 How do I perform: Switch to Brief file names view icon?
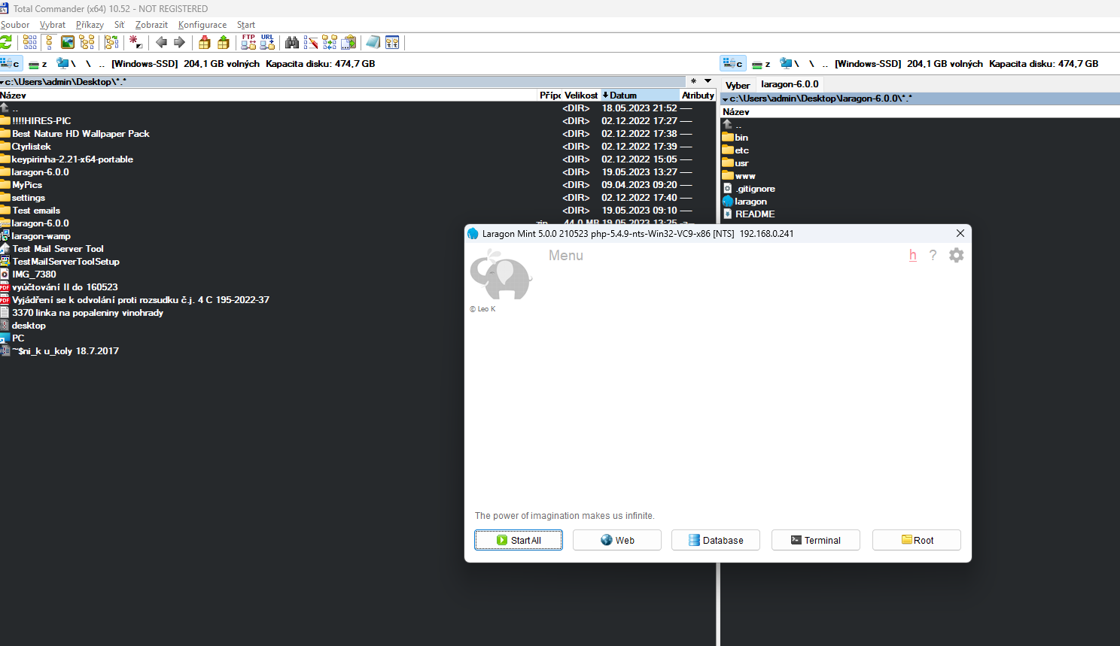click(x=30, y=43)
